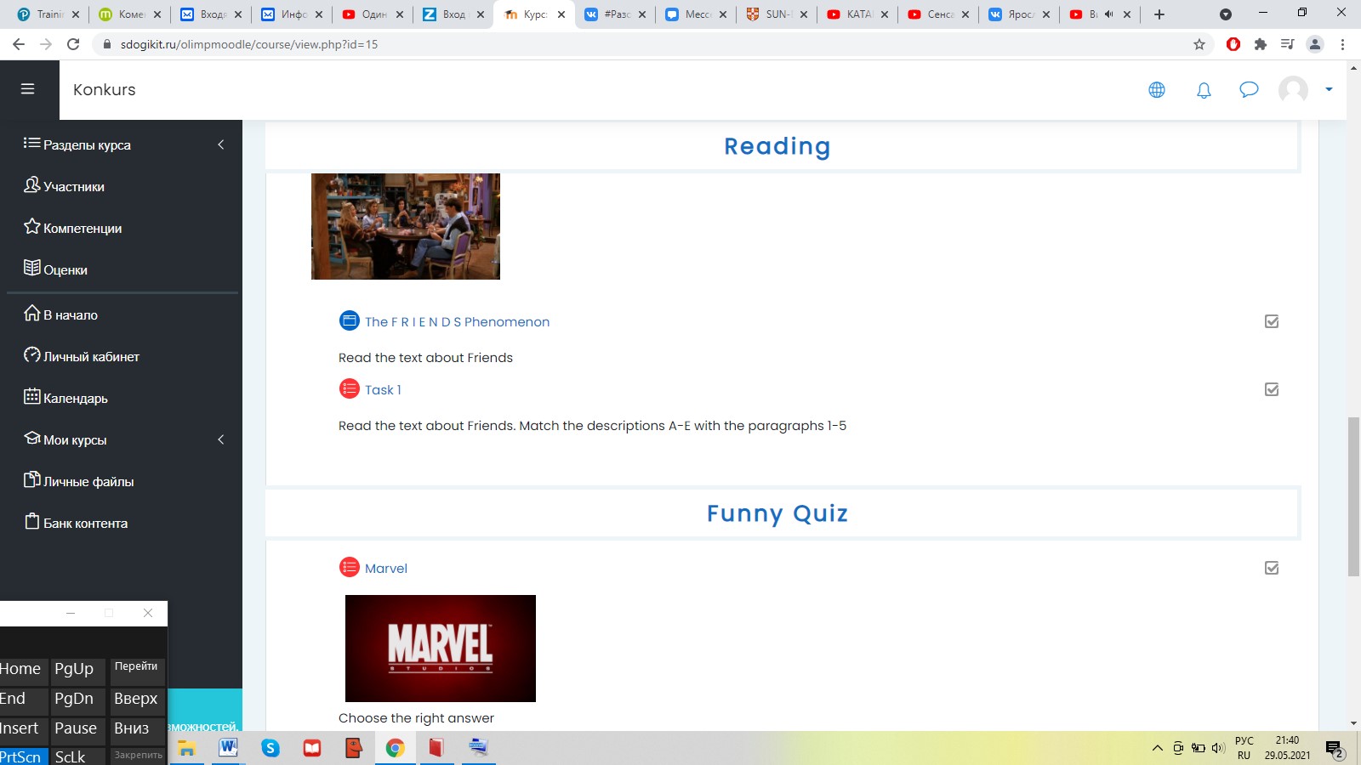Open Компетенции in sidebar
Viewport: 1361px width, 765px height.
click(x=83, y=228)
